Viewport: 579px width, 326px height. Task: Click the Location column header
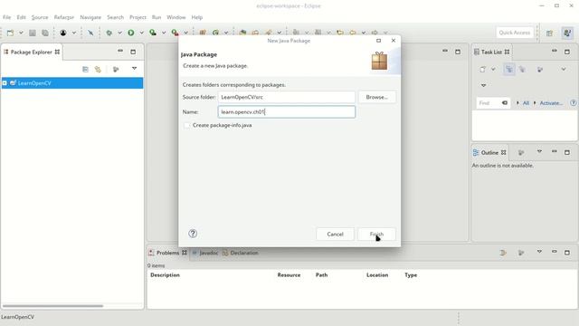click(377, 275)
